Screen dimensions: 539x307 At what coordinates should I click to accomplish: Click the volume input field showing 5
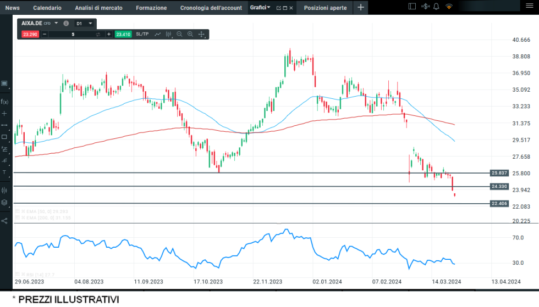[73, 35]
